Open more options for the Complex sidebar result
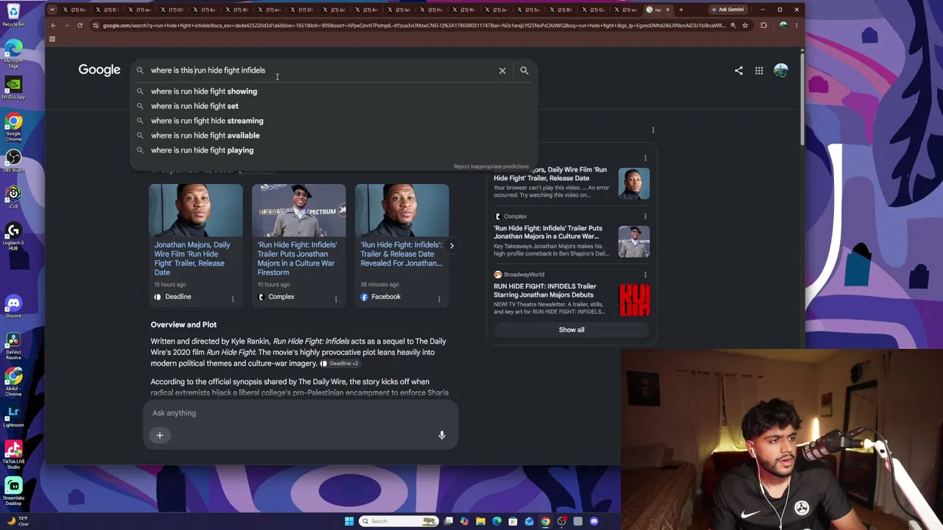The image size is (943, 530). [645, 216]
